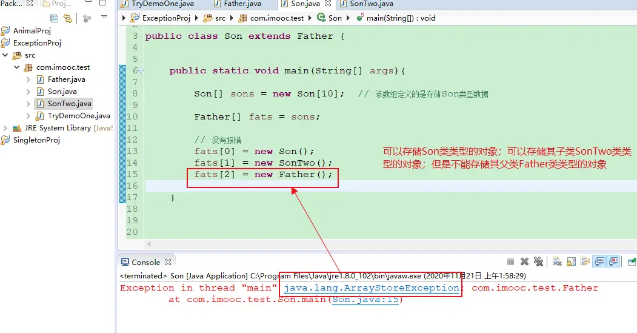Place cursor on 'Father[] fats = sons;' line
The width and height of the screenshot is (637, 333).
pos(257,116)
